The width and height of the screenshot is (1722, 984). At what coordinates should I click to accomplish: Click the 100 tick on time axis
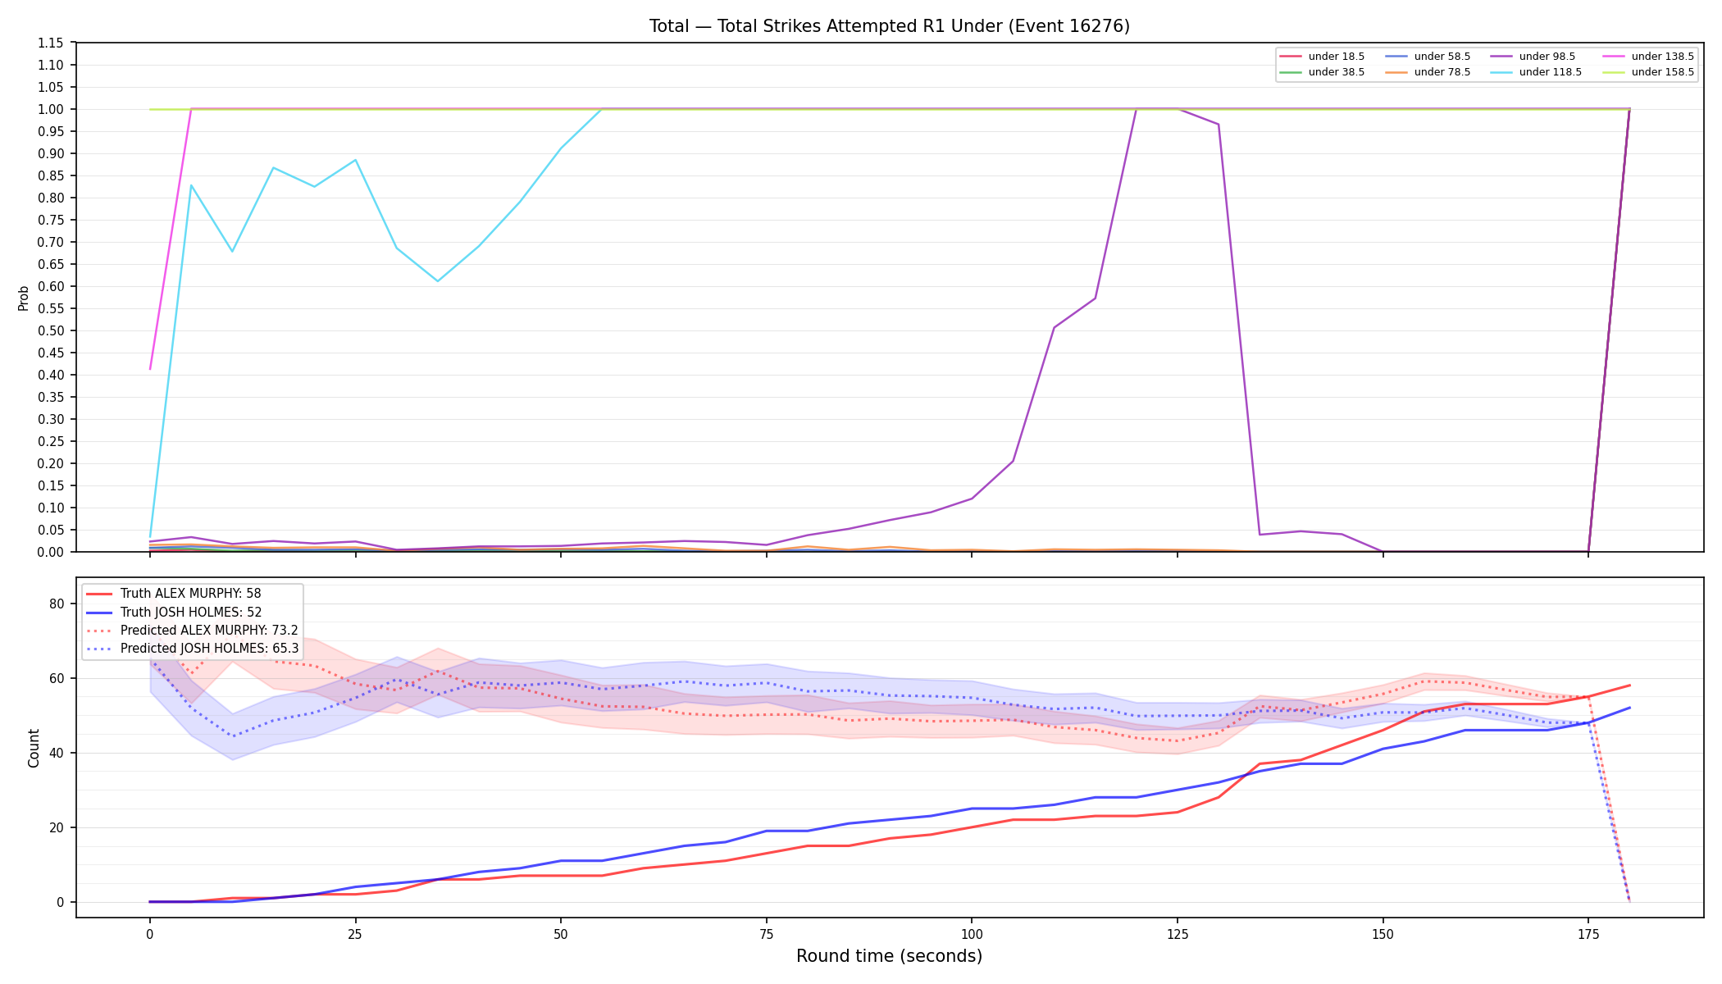(972, 933)
